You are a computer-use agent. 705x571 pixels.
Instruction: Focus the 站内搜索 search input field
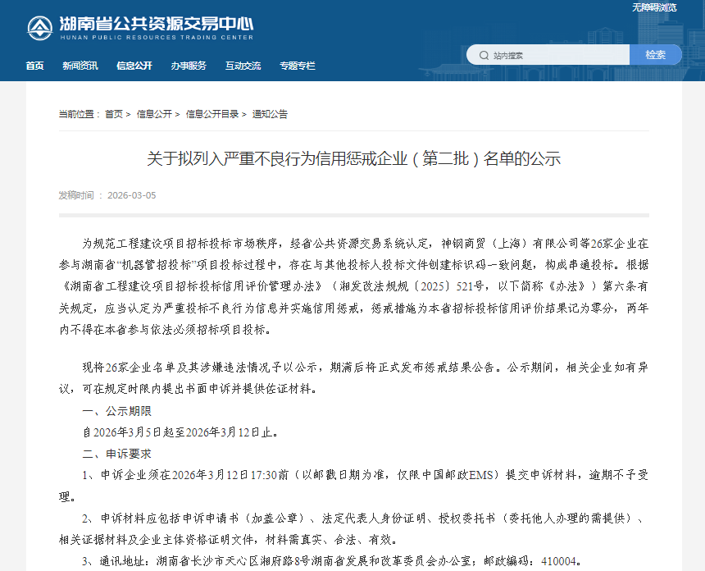[557, 56]
